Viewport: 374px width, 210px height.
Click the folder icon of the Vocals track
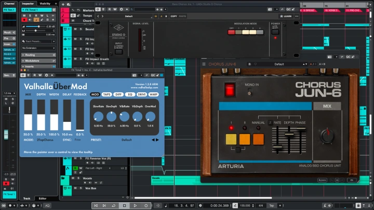click(x=63, y=178)
